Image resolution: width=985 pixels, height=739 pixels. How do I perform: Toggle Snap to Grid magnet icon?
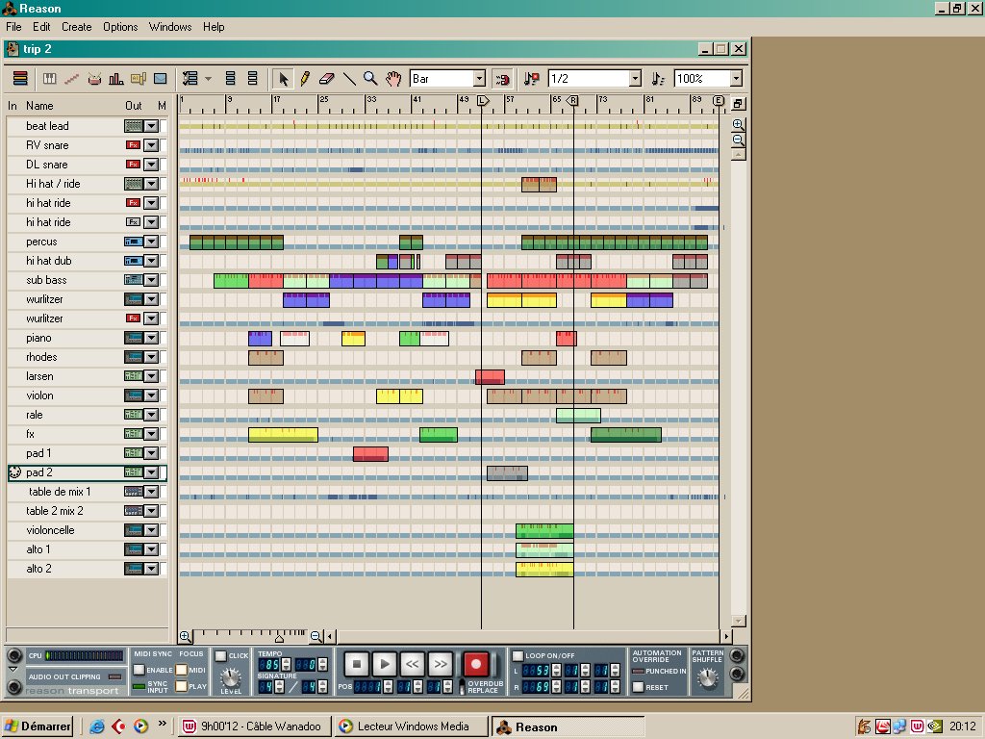point(502,79)
